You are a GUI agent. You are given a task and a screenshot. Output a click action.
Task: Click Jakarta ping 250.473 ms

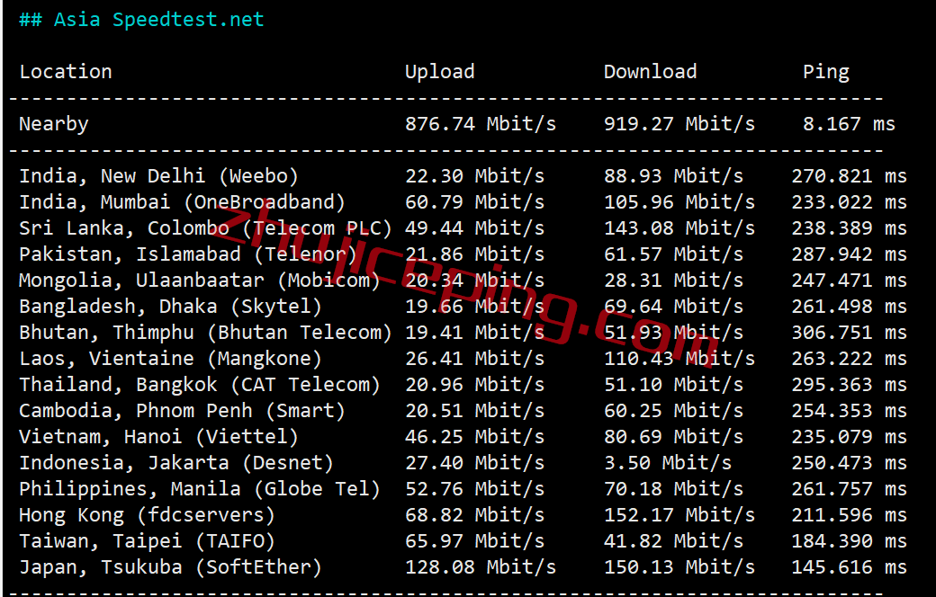pyautogui.click(x=849, y=463)
